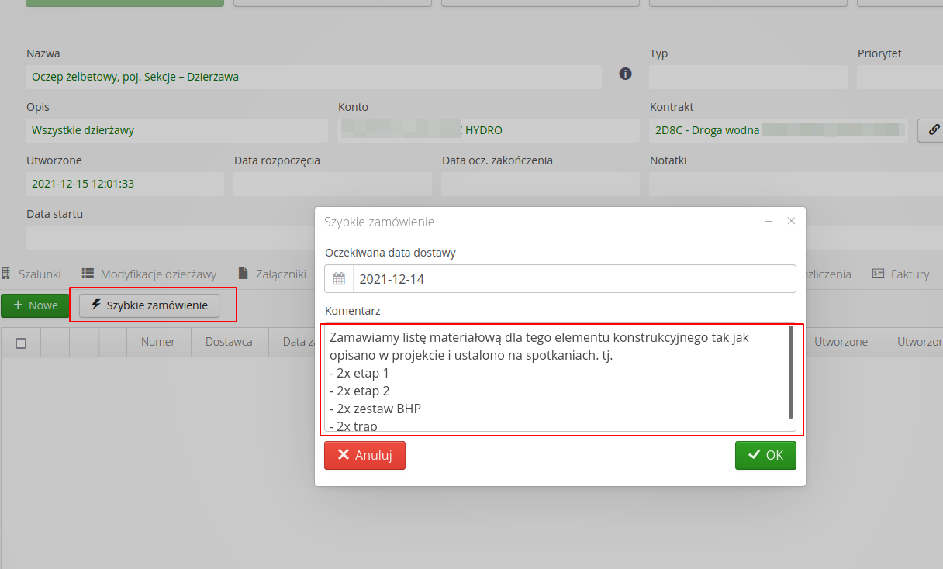Click the Dostawca column header
Viewport: 943px width, 569px height.
tap(229, 342)
